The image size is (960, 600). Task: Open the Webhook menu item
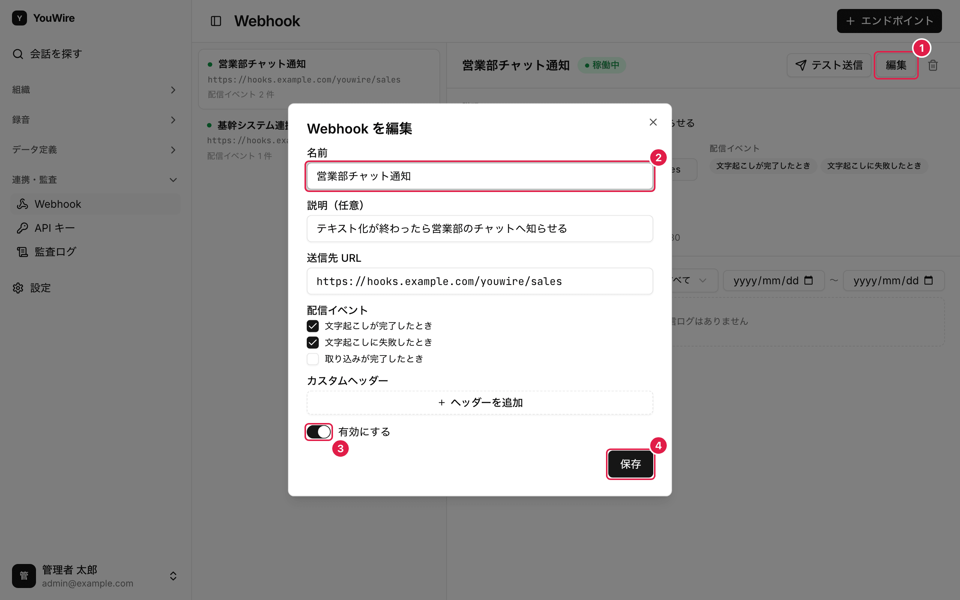click(x=95, y=204)
